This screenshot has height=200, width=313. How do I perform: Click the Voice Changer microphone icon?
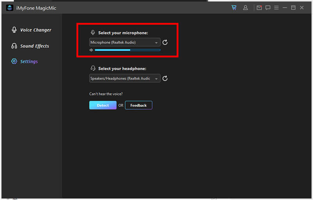point(14,30)
